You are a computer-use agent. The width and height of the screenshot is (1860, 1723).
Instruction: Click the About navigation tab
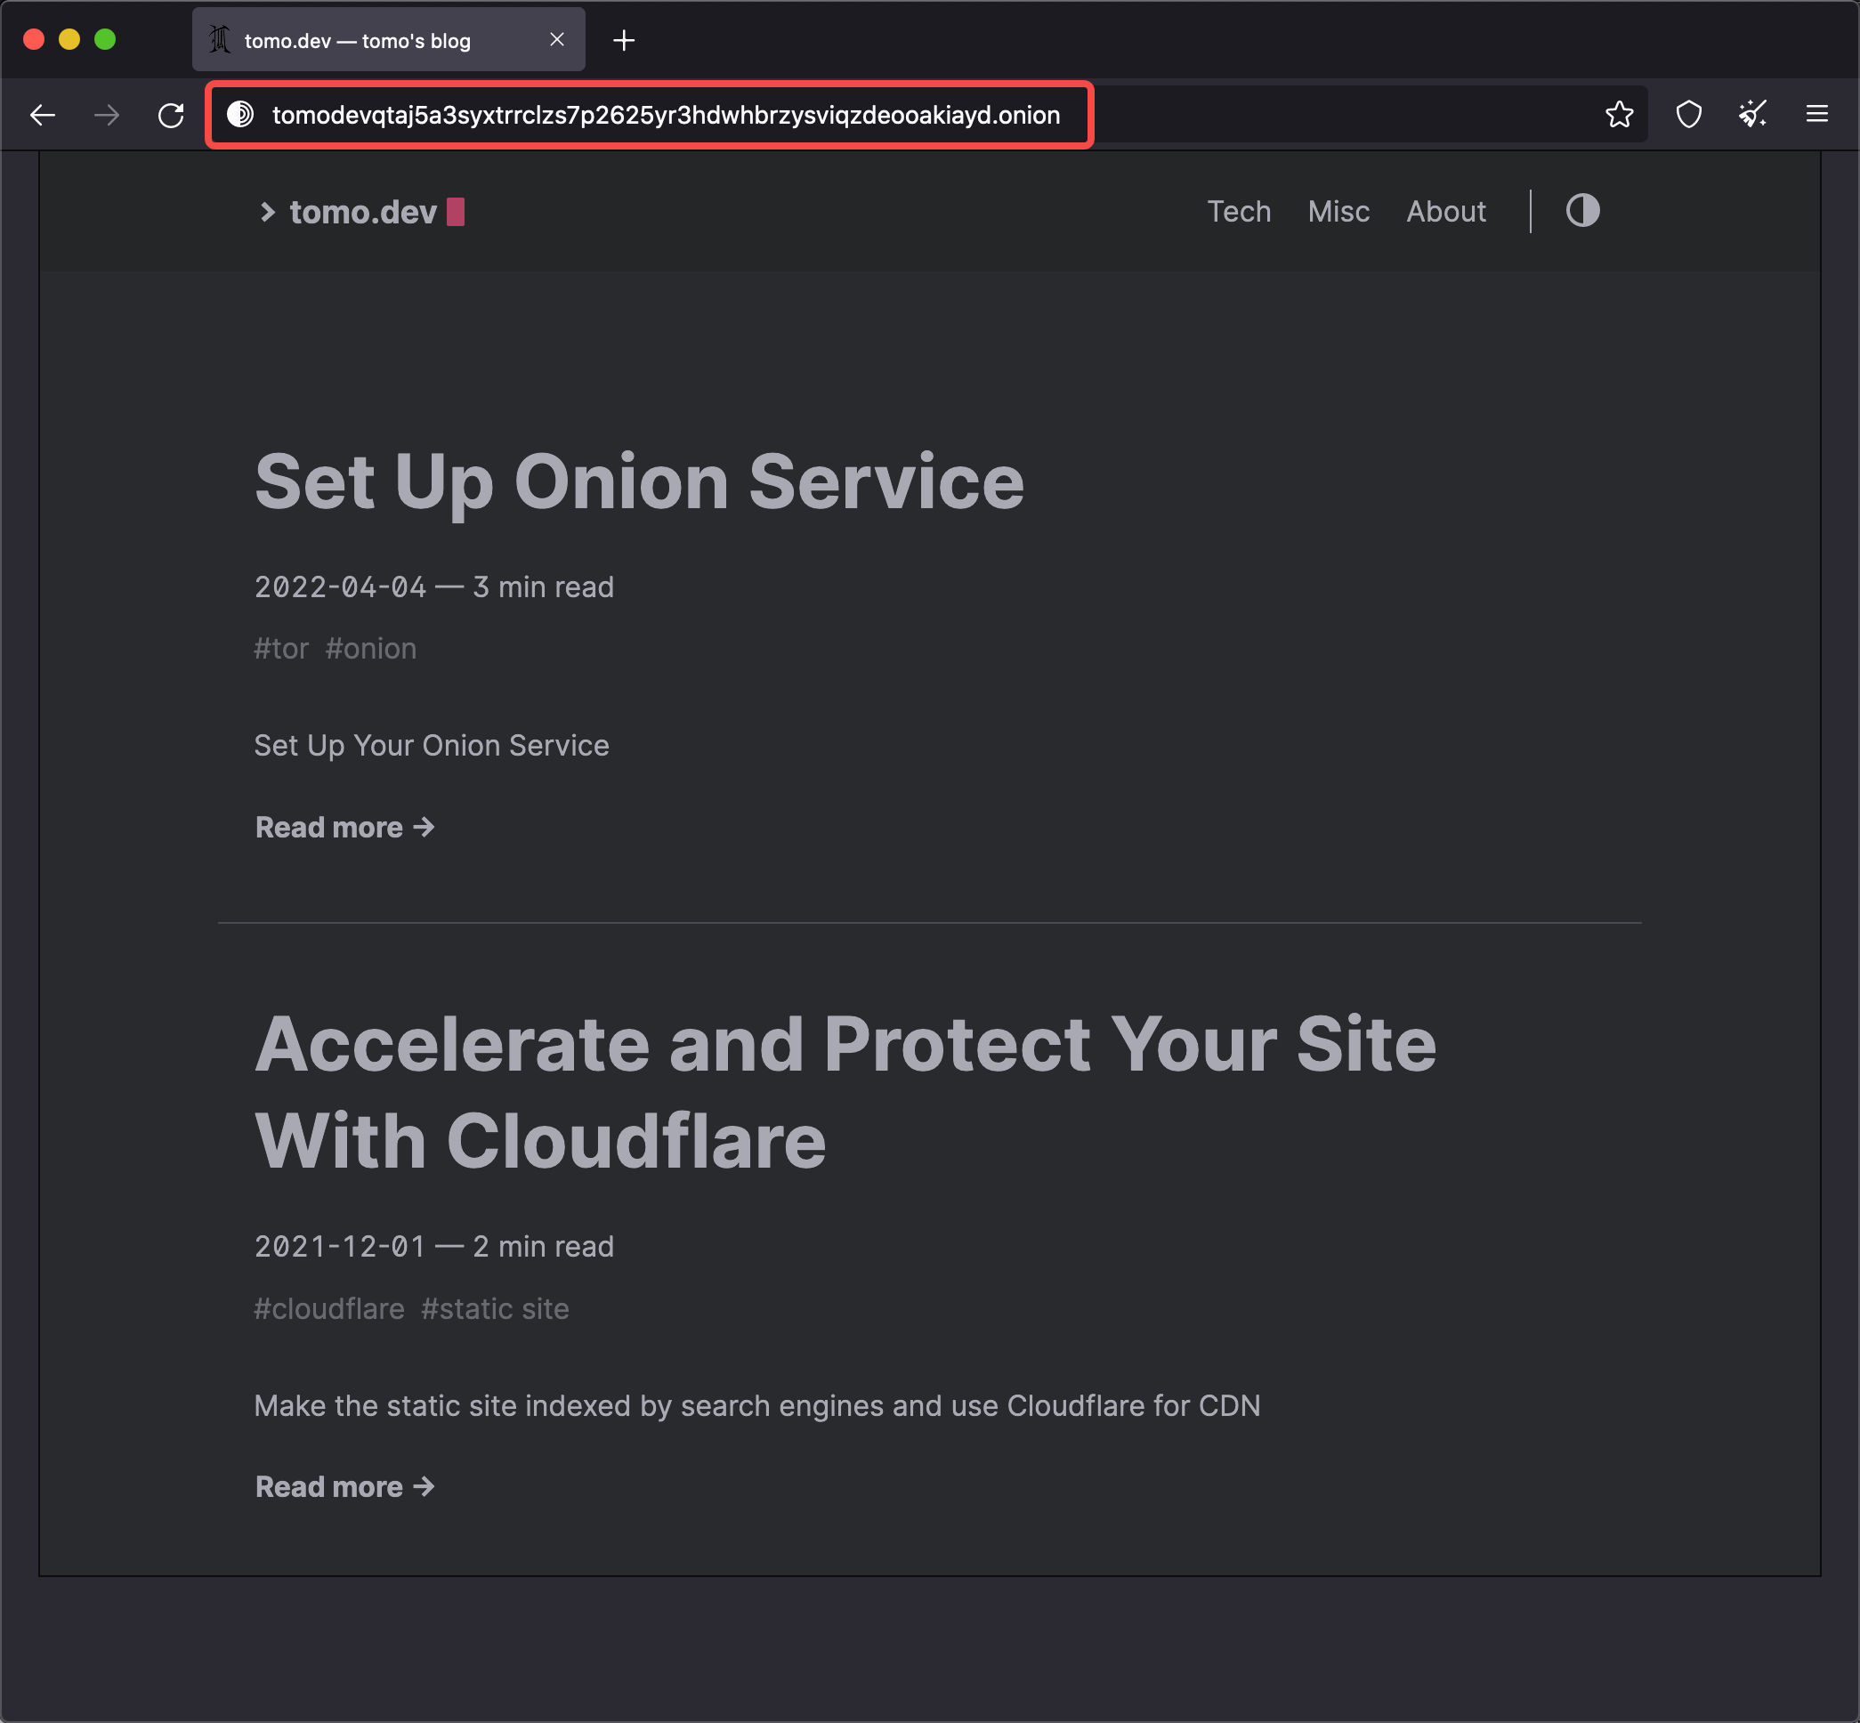pos(1445,211)
